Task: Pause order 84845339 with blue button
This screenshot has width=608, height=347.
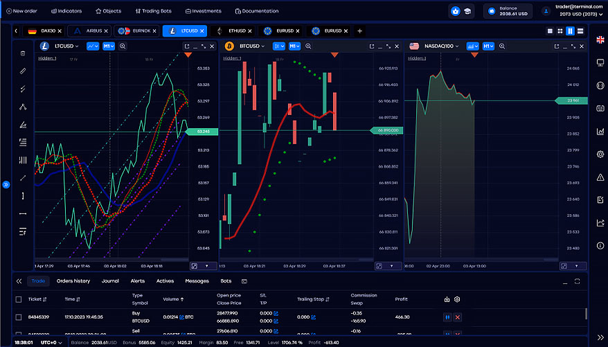Action: point(447,317)
